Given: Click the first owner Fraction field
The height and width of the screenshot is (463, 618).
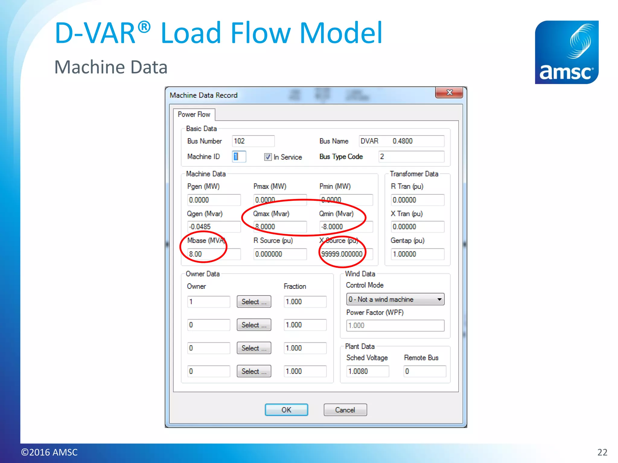Looking at the screenshot, I should point(305,302).
